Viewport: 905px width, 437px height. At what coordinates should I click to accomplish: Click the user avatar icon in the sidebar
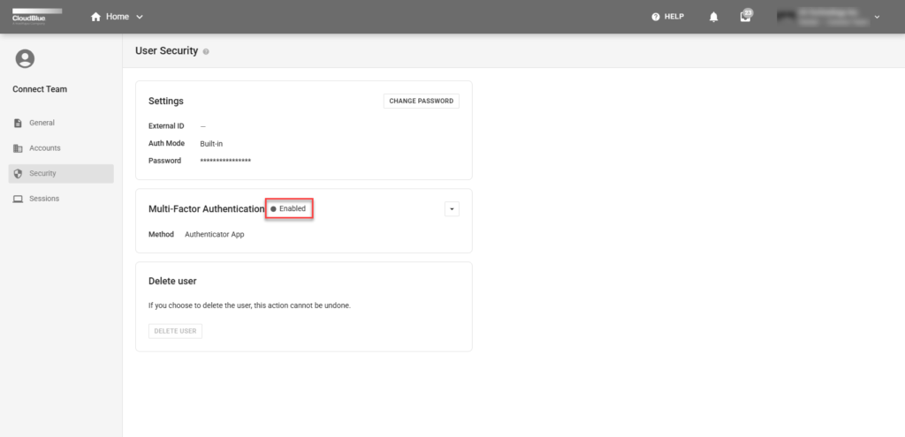[25, 59]
